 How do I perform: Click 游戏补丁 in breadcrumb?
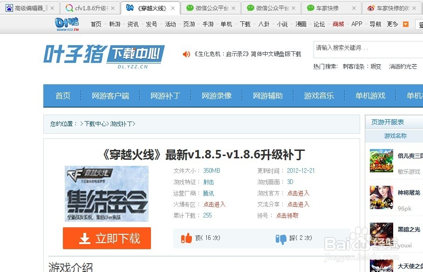(121, 124)
